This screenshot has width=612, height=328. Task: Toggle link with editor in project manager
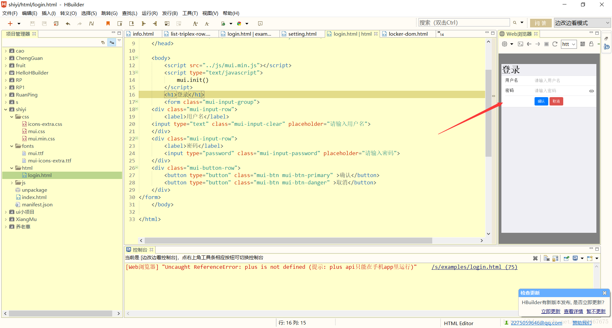(112, 42)
